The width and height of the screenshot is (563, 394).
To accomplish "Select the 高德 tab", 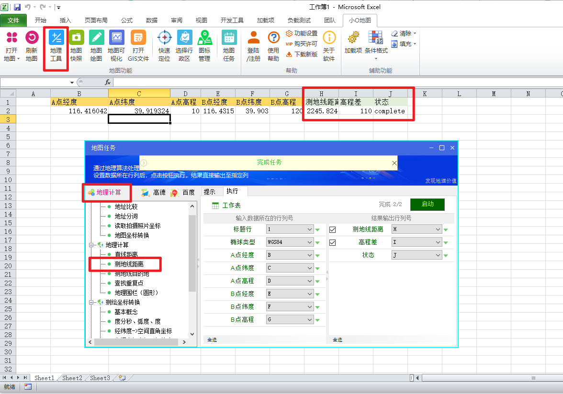I will [x=154, y=193].
